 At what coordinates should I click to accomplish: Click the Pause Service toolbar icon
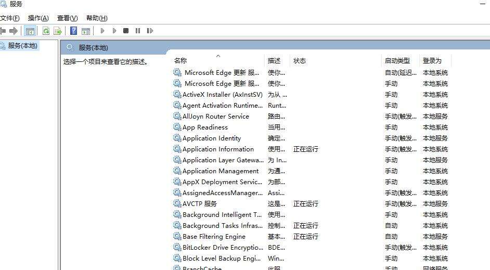click(138, 31)
